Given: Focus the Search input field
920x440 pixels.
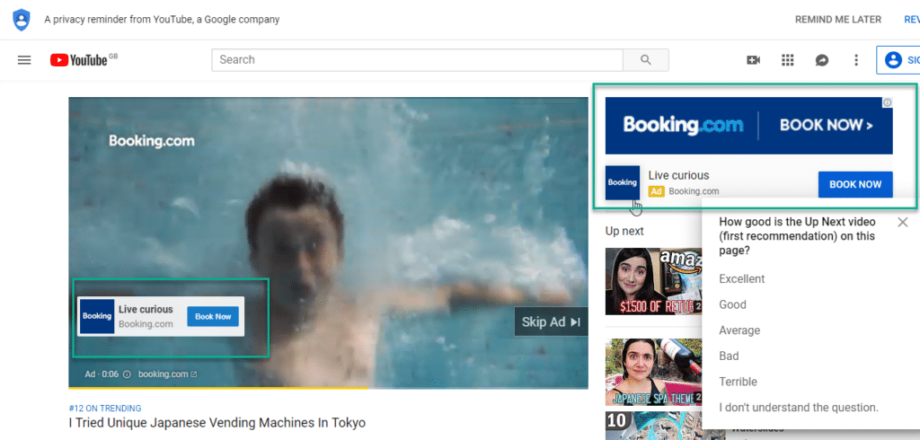Looking at the screenshot, I should tap(417, 60).
